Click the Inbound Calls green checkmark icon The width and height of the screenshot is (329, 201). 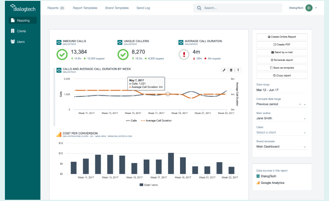pyautogui.click(x=62, y=54)
